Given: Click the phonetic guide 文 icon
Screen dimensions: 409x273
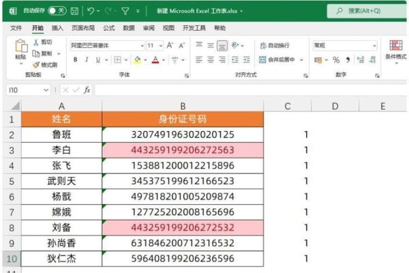Looking at the screenshot, I should pos(175,60).
